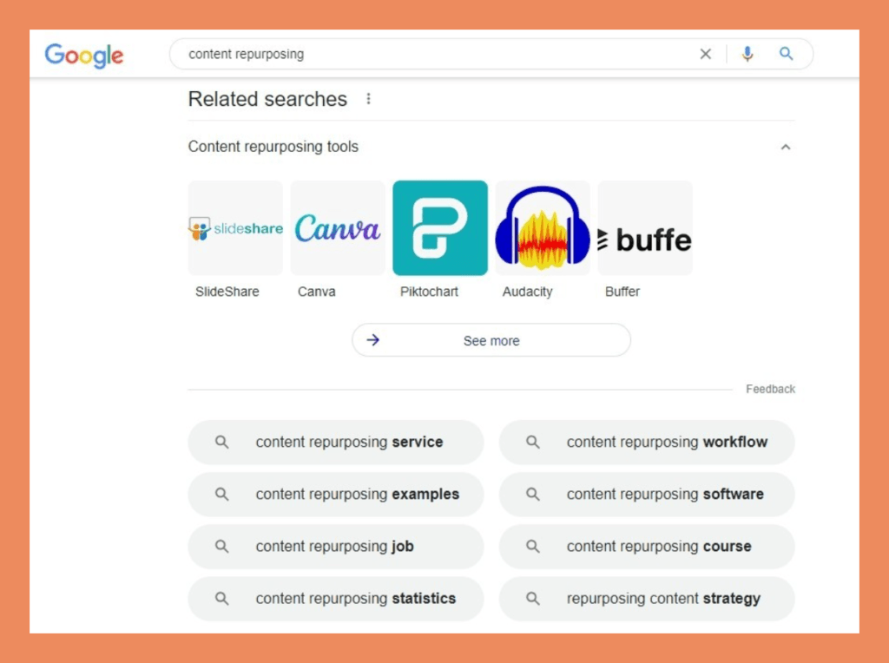Collapse the Content repurposing tools section

pos(785,147)
